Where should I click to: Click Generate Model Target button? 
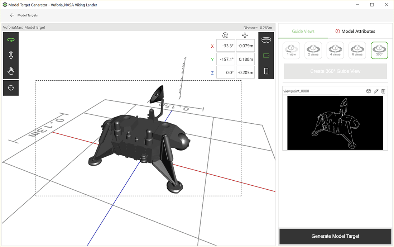click(x=335, y=236)
